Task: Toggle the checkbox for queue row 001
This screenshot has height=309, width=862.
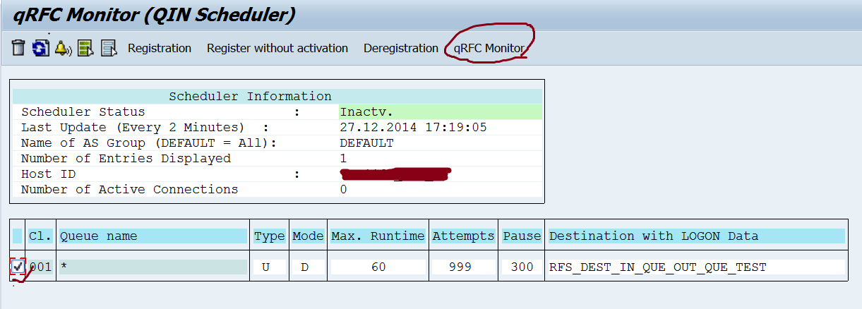Action: (x=18, y=267)
